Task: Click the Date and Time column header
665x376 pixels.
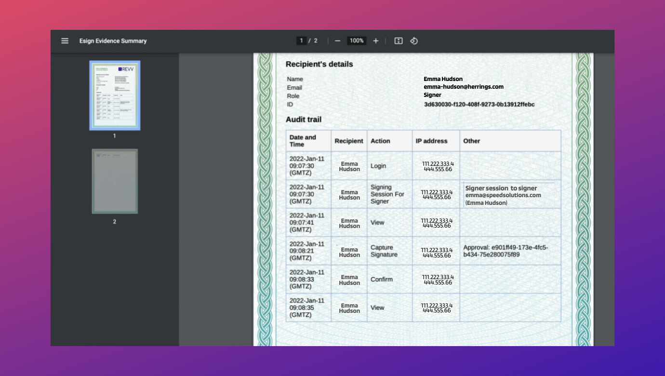Action: [x=303, y=141]
